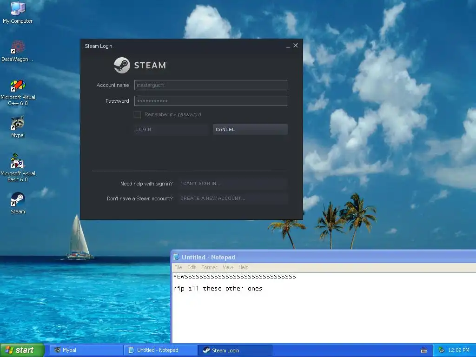Click the YEWSSSS line in Notepad
This screenshot has width=476, height=357.
coord(234,277)
